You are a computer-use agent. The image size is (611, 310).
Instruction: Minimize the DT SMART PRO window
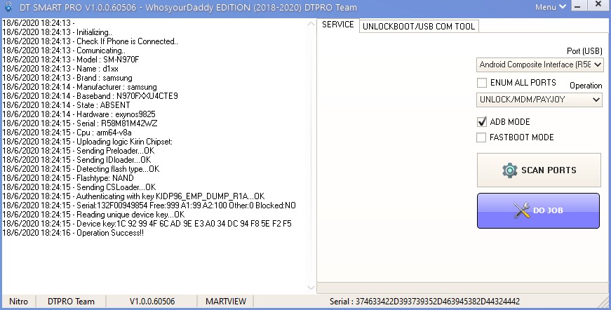[577, 6]
